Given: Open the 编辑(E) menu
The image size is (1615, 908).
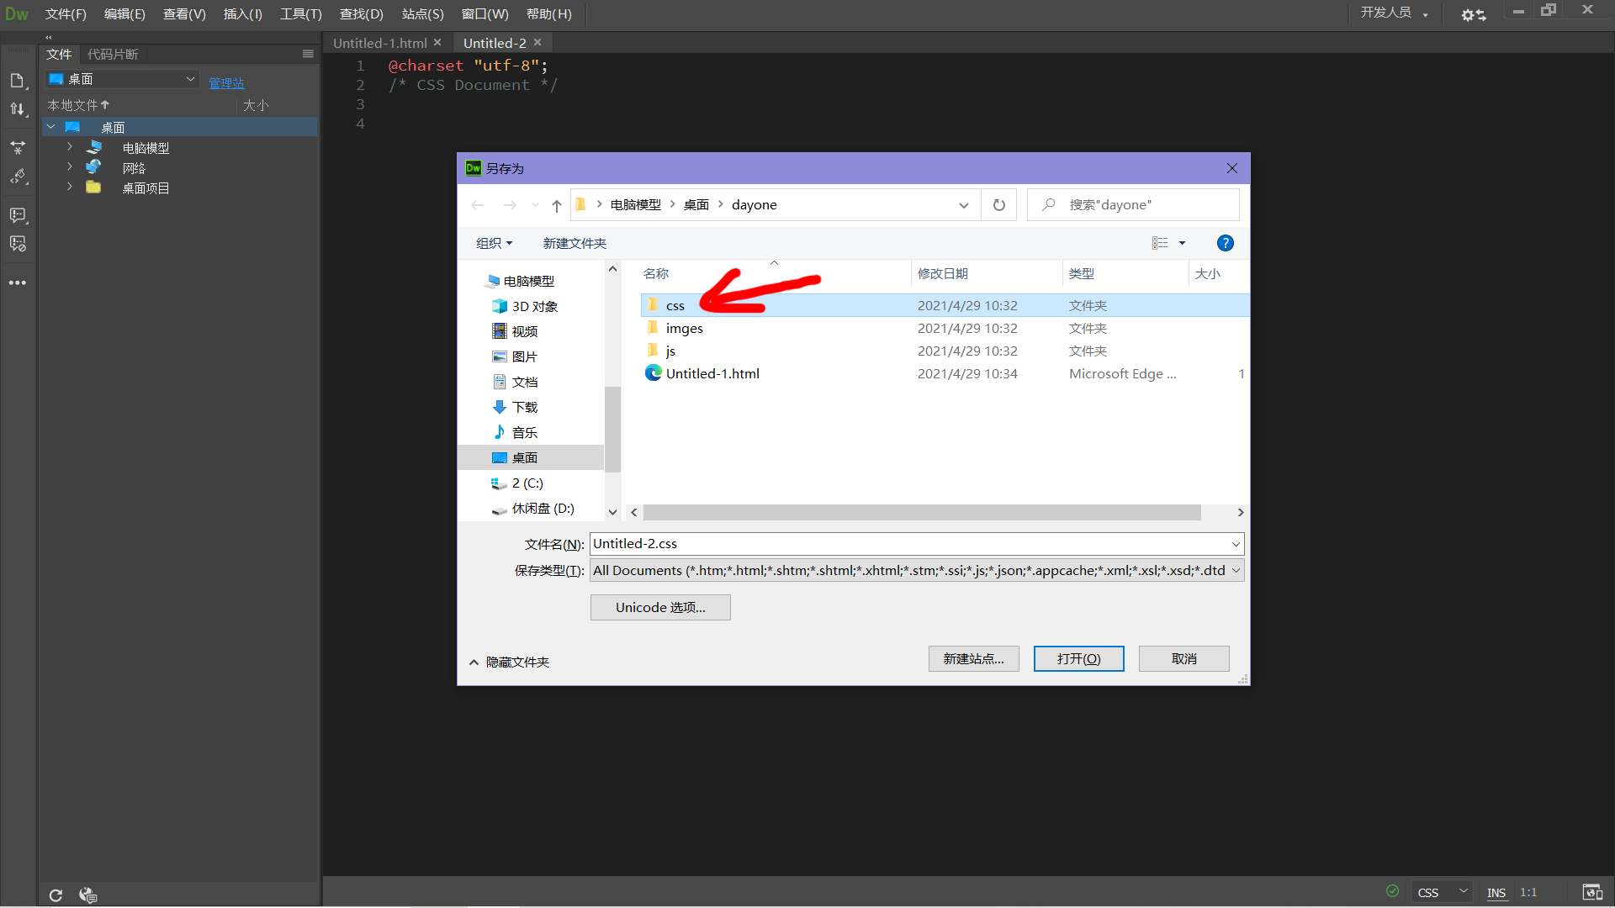Looking at the screenshot, I should (124, 14).
